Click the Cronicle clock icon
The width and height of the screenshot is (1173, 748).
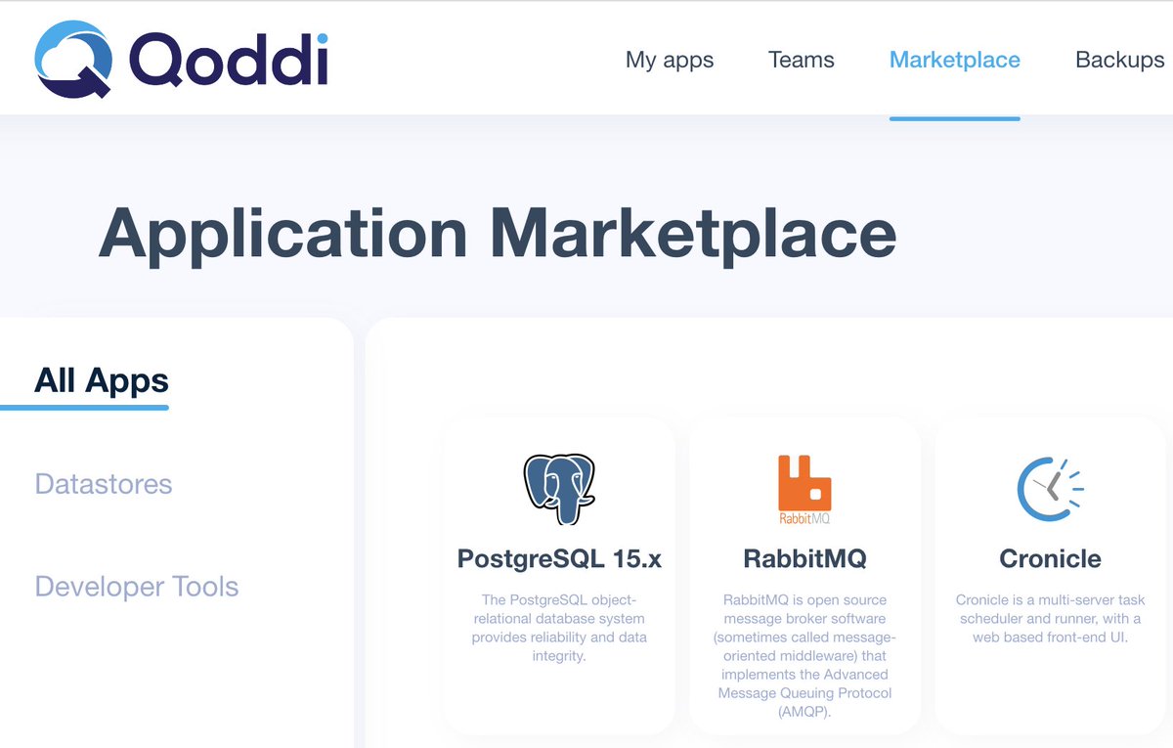[1050, 488]
